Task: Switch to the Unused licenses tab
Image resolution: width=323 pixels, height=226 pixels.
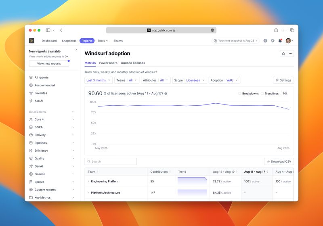Action: point(133,63)
